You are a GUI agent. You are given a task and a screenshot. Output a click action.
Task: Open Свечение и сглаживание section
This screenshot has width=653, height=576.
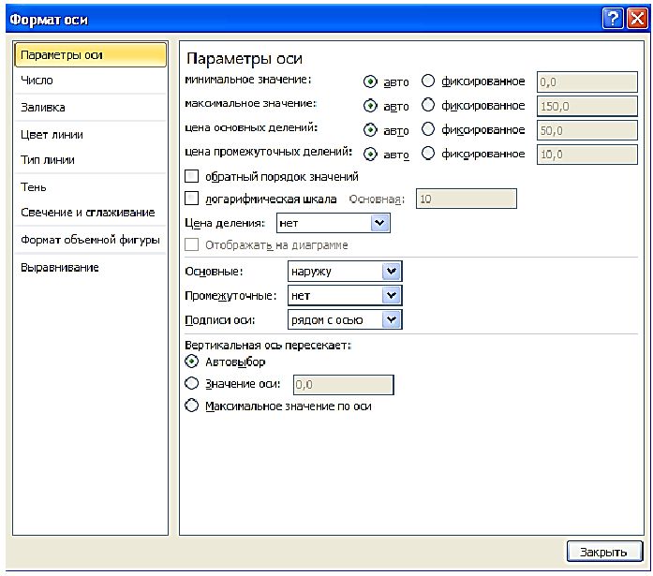coord(90,213)
